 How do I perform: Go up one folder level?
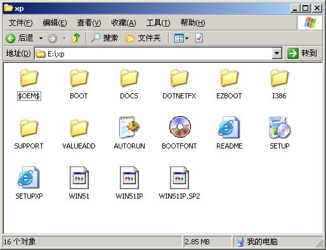point(76,38)
